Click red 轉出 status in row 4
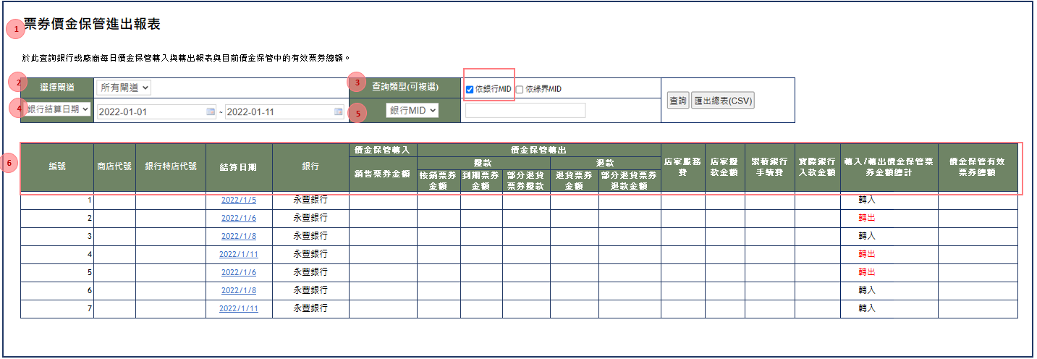This screenshot has height=359, width=1037. 867,254
